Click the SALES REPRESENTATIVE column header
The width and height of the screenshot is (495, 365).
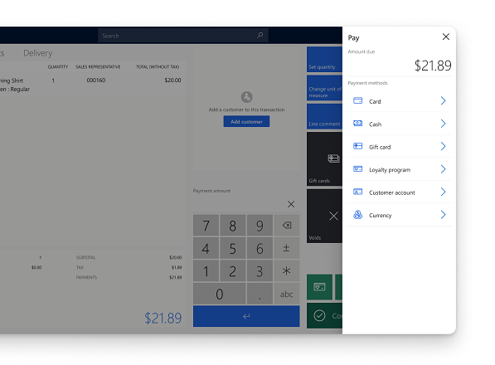coord(98,66)
